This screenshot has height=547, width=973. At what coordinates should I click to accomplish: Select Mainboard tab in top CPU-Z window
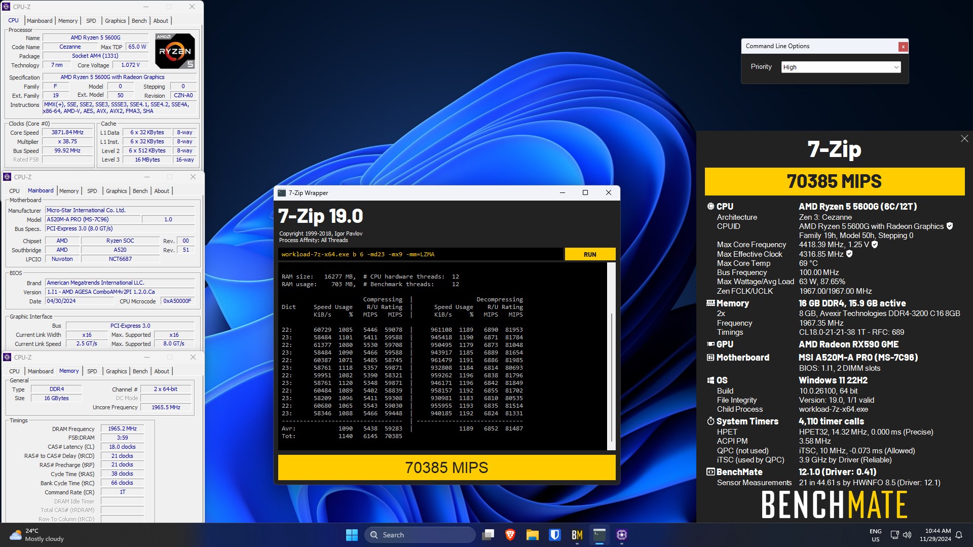tap(40, 21)
